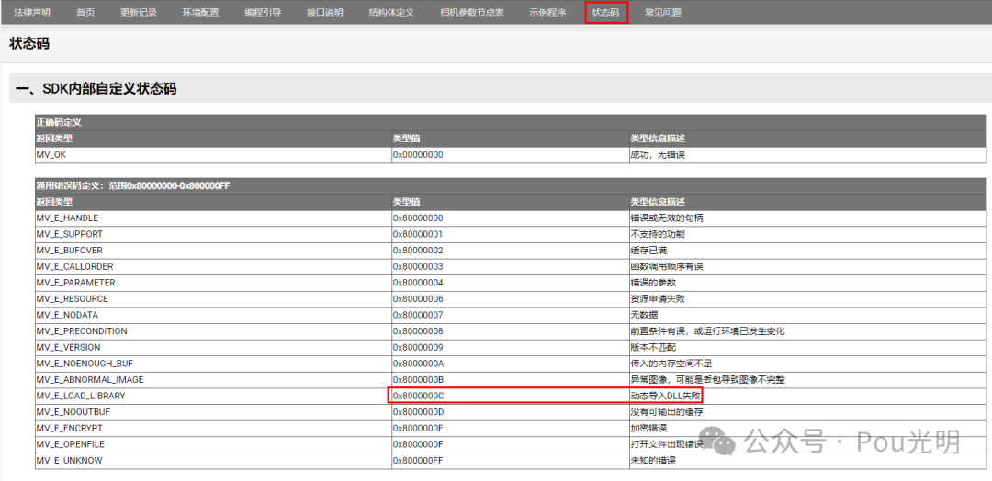Click the MV_E_PARAMETER cell
This screenshot has width=992, height=481.
point(214,283)
